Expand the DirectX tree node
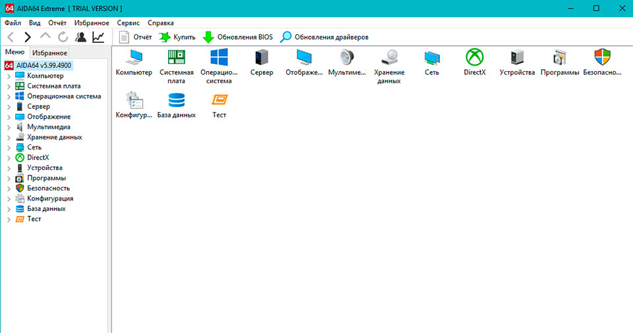This screenshot has height=333, width=633. (9, 158)
